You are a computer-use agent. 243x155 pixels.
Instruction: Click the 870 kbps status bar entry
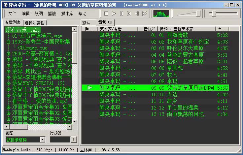pyautogui.click(x=44, y=150)
